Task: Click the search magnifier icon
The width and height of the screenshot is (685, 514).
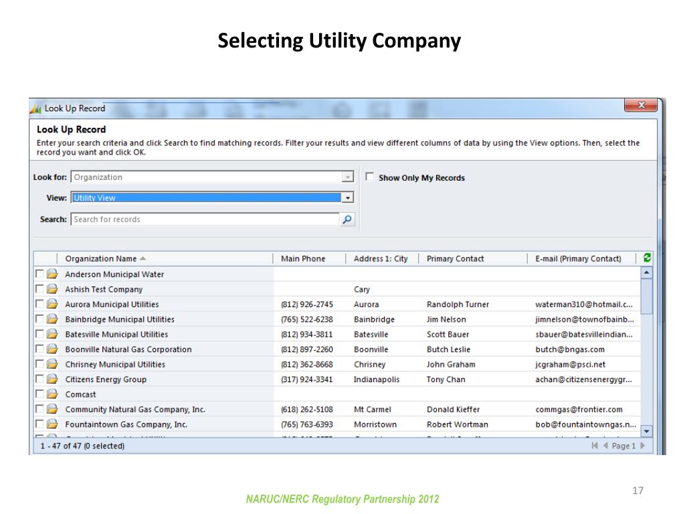Action: (x=347, y=220)
